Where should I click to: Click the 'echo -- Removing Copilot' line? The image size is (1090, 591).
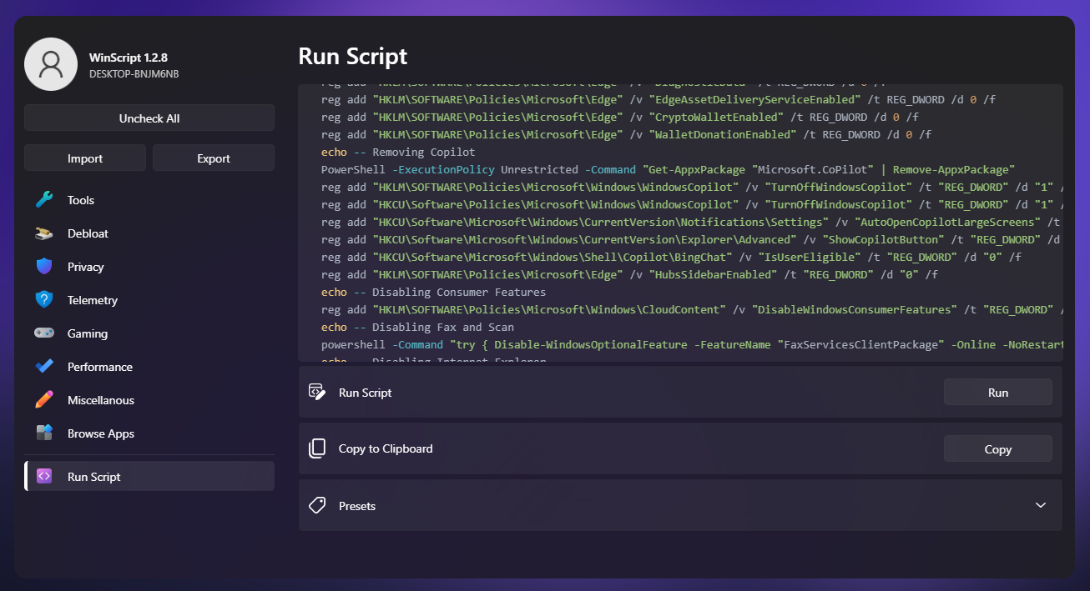tap(398, 152)
